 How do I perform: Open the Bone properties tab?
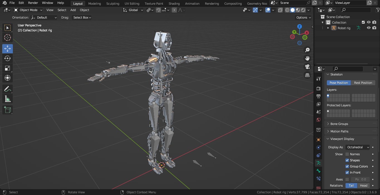318,171
